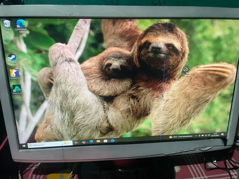
Task: Open Microsoft Edge desktop shortcut
Action: 21,26
